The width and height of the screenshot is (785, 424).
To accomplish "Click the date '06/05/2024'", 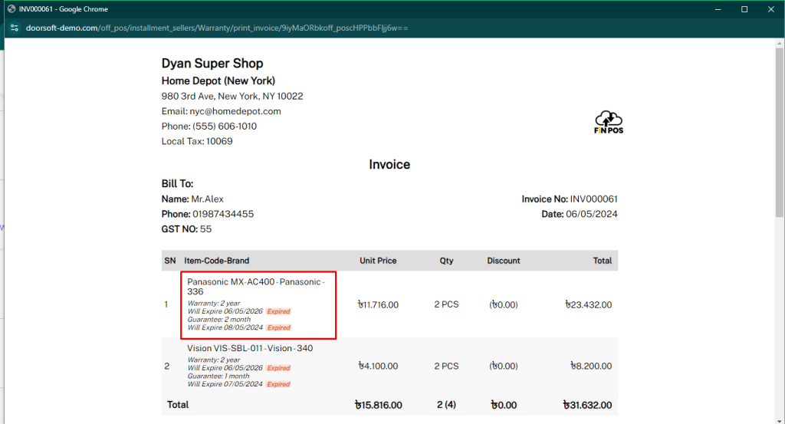I will click(x=591, y=214).
